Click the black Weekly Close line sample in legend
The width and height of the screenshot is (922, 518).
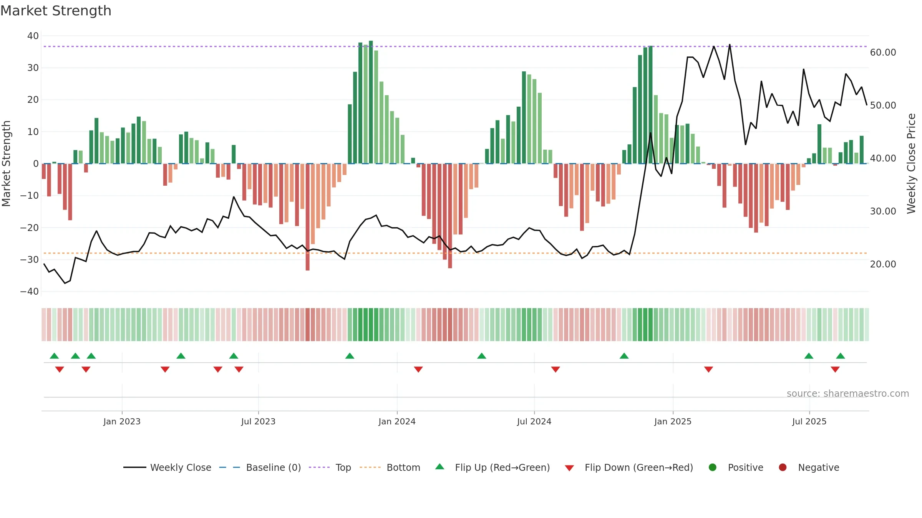coord(134,467)
